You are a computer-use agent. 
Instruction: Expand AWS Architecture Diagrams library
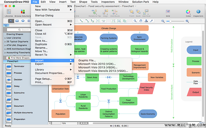pyautogui.click(x=5, y=49)
